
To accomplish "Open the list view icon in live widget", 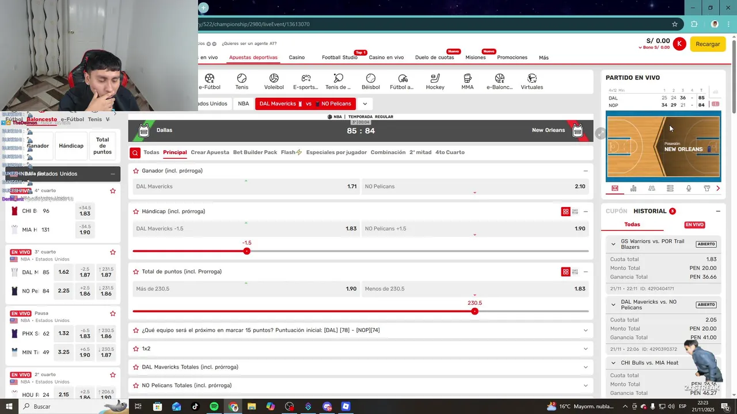I will tap(670, 188).
